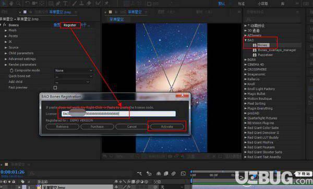Expand the Magic Bullet category
Viewport: 313px width, 189px height.
[x=246, y=93]
